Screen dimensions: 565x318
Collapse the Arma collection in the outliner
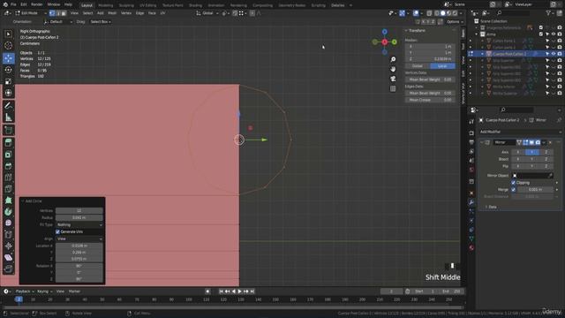477,34
